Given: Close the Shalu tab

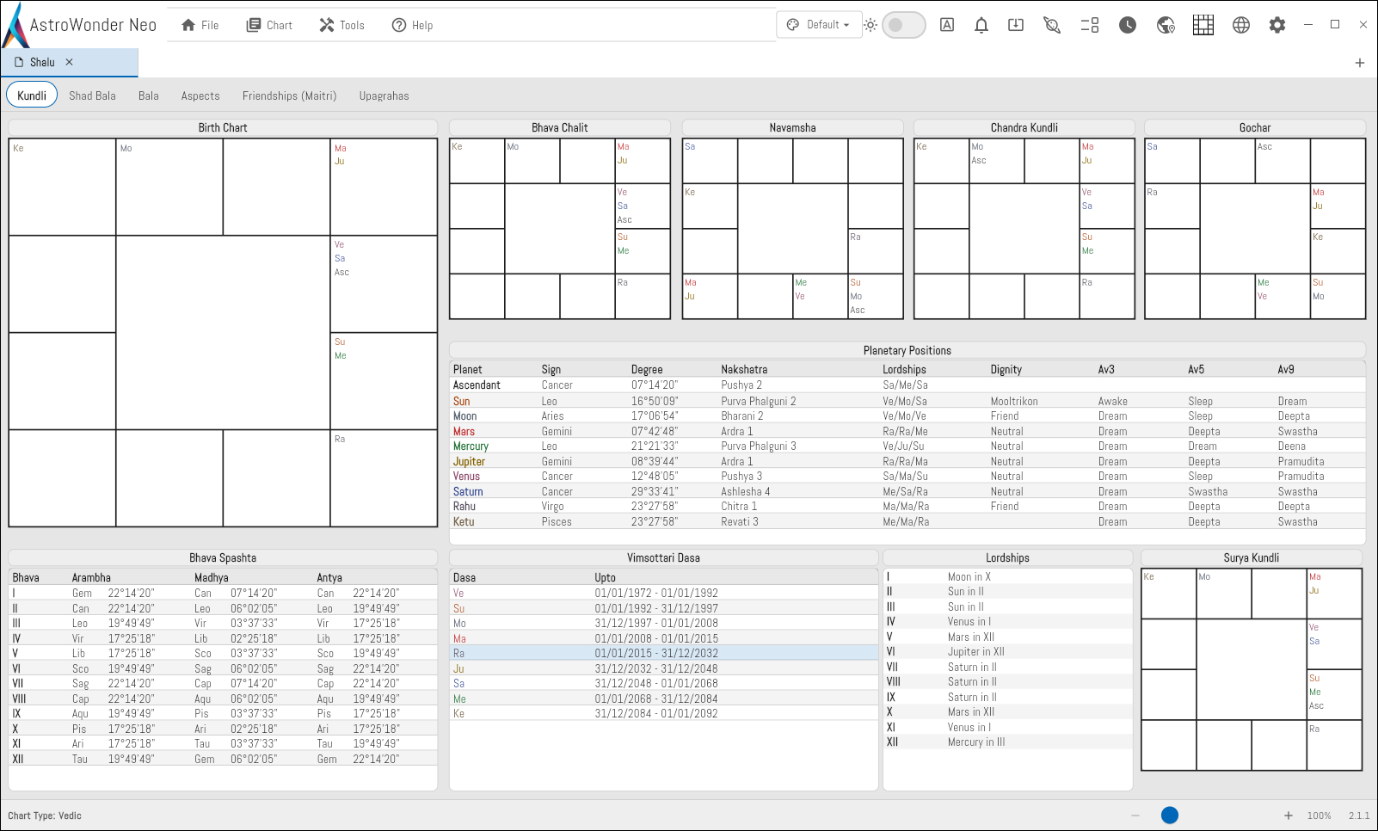Looking at the screenshot, I should point(70,62).
